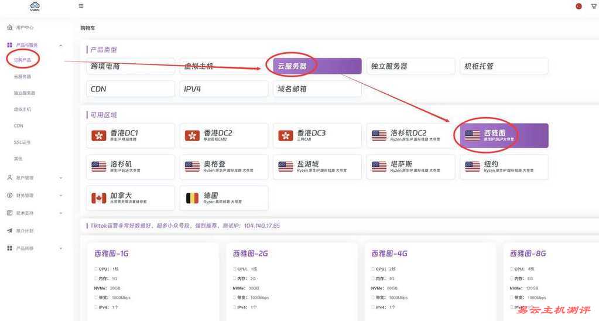The height and width of the screenshot is (321, 599).
Task: Collapse the 产品与服务 sidebar section arrow
Action: click(61, 45)
